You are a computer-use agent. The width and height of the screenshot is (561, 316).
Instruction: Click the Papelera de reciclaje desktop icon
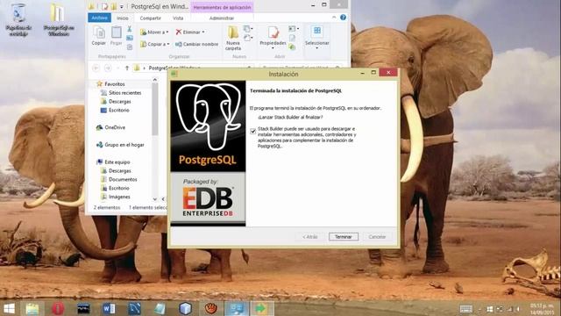18,19
